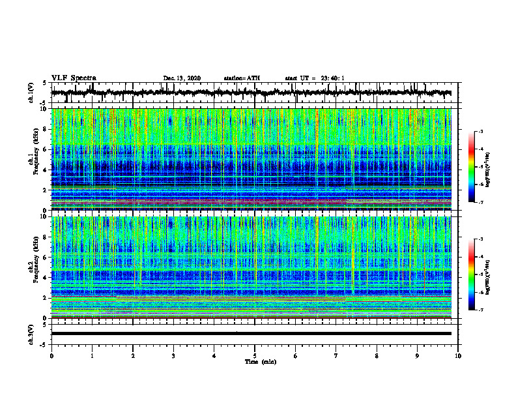Click the '-3' label on ch.2 color bar
Image resolution: width=516 pixels, height=399 pixels.
[480, 239]
